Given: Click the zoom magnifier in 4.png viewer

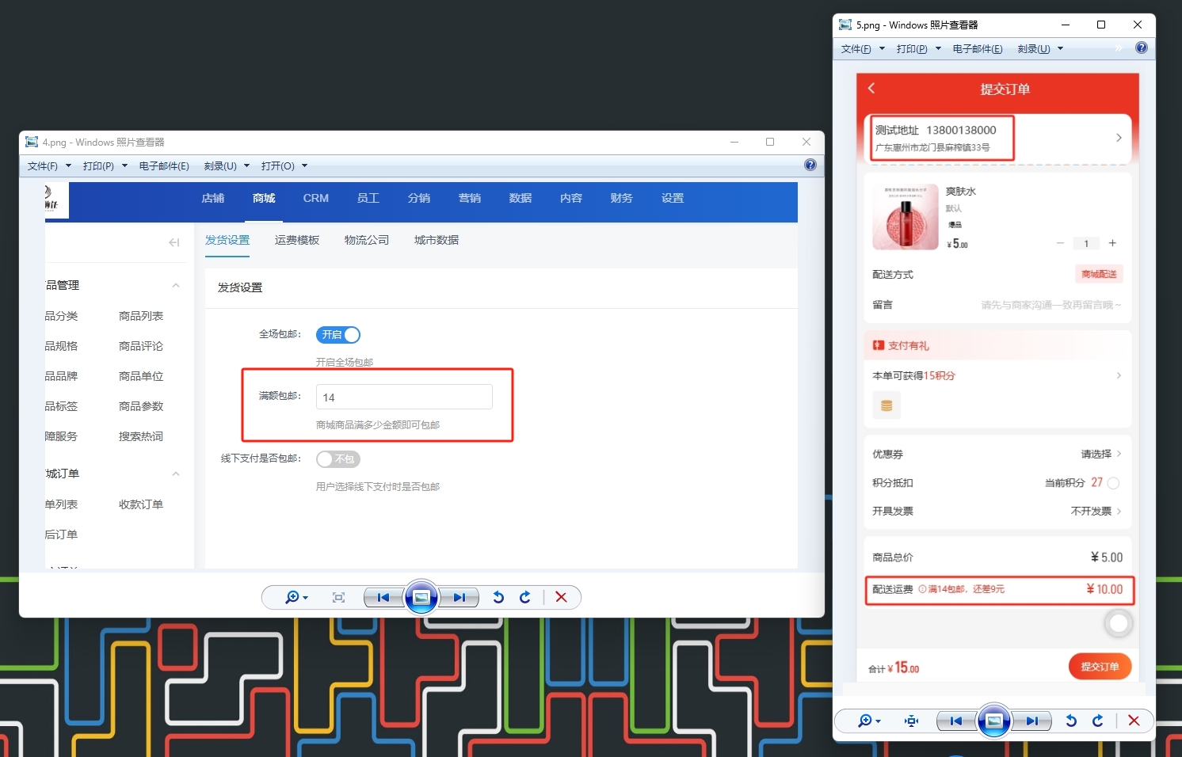Looking at the screenshot, I should [x=292, y=597].
